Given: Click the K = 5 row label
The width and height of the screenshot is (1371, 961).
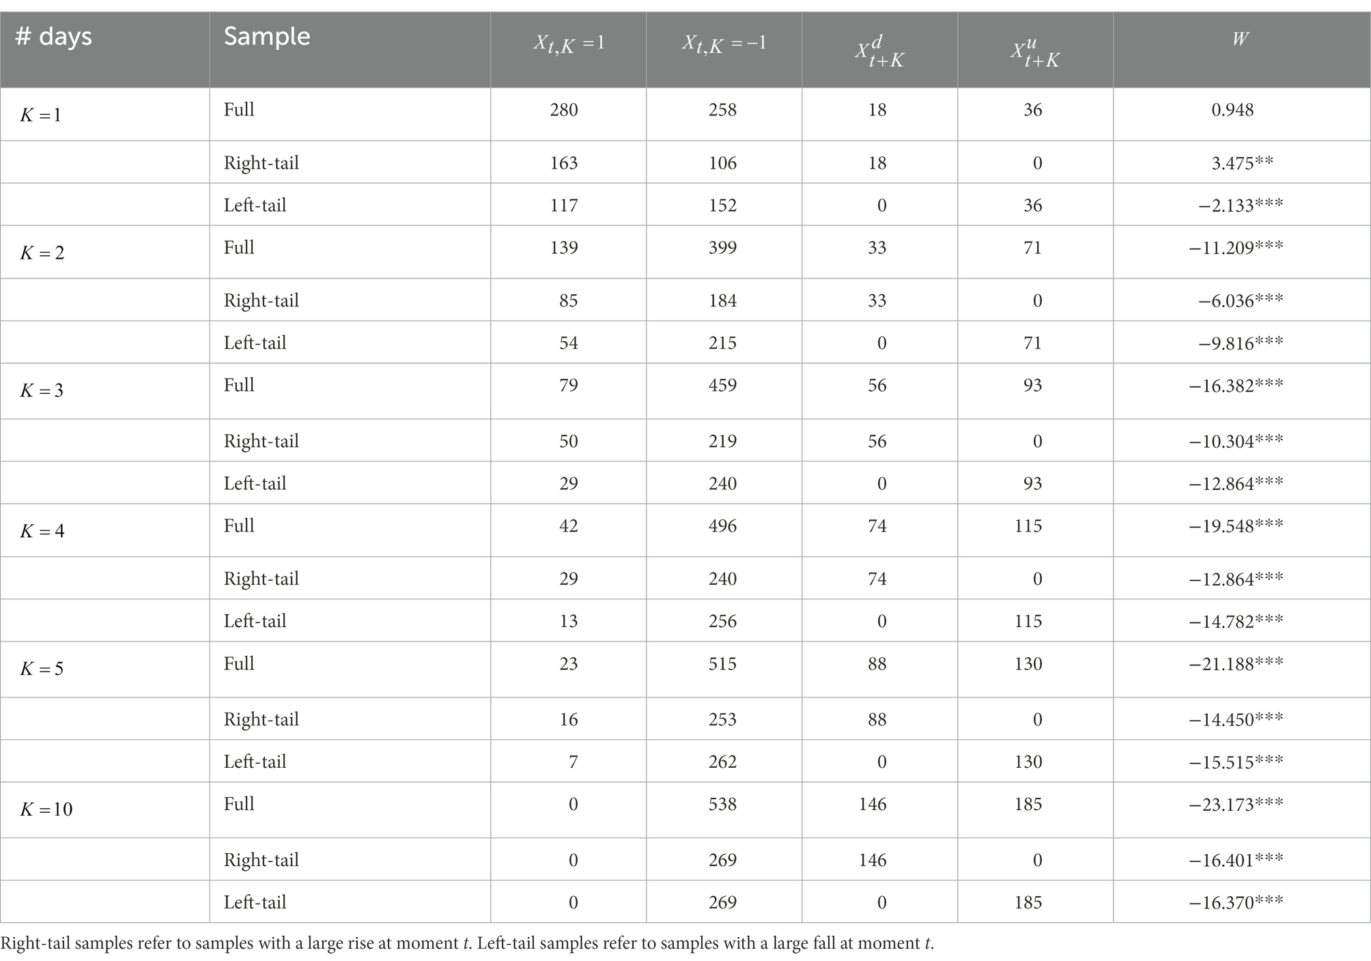Looking at the screenshot, I should [x=42, y=669].
